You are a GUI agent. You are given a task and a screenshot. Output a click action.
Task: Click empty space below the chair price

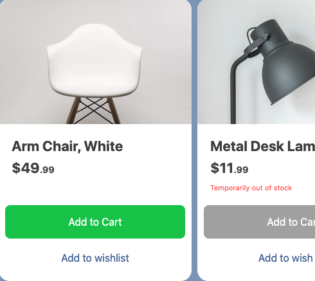click(x=95, y=188)
